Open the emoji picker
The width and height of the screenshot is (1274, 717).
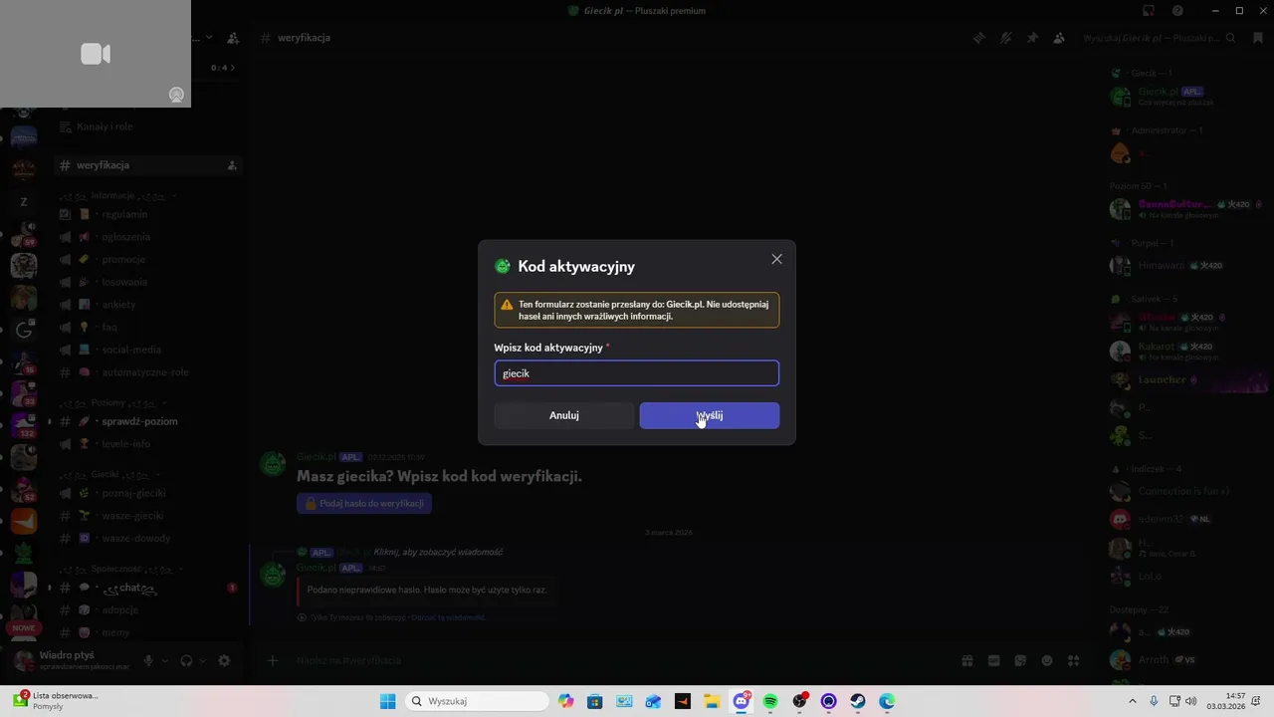1047,660
